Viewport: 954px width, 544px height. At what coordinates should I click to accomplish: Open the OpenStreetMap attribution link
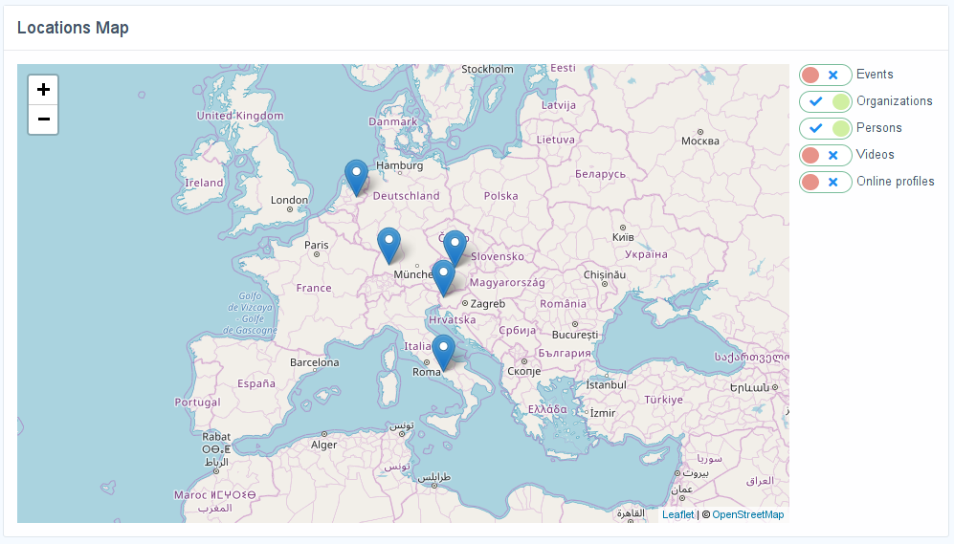tap(747, 514)
